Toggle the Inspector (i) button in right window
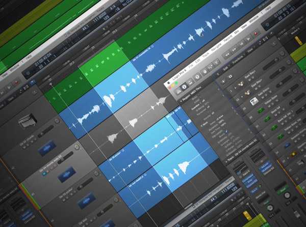The height and width of the screenshot is (227, 306). click(x=185, y=87)
